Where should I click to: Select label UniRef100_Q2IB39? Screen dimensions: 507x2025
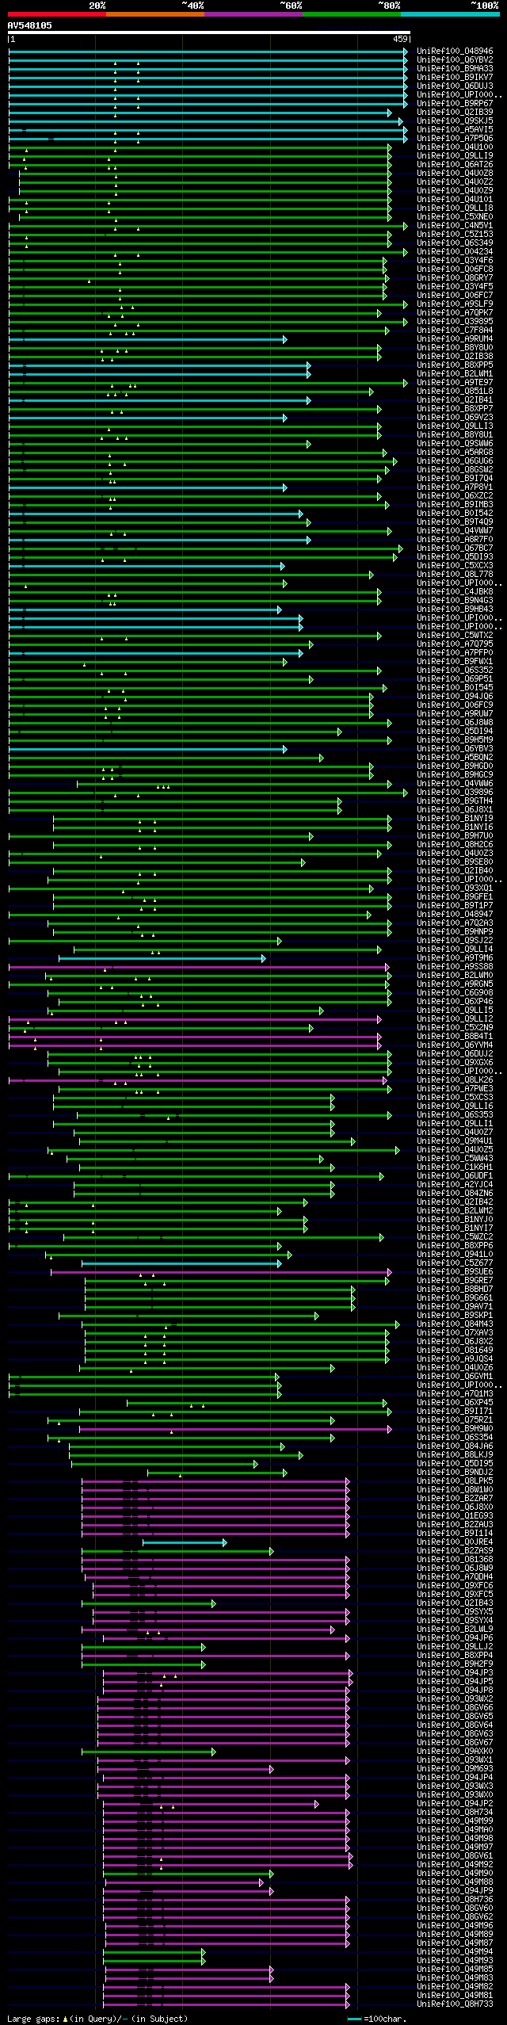pyautogui.click(x=455, y=112)
